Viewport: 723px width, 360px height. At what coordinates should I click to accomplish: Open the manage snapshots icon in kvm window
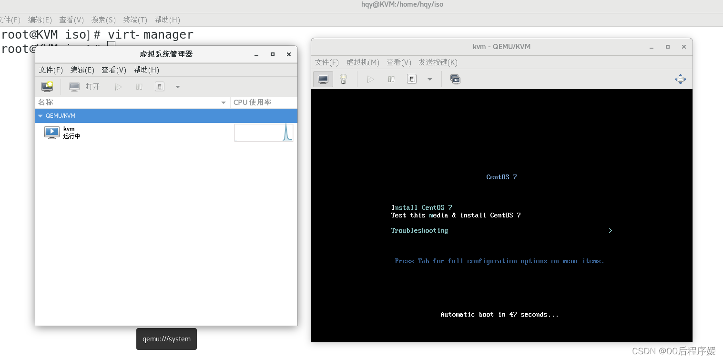[455, 79]
